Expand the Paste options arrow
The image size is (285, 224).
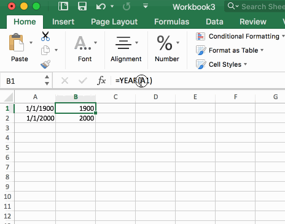pyautogui.click(x=31, y=43)
